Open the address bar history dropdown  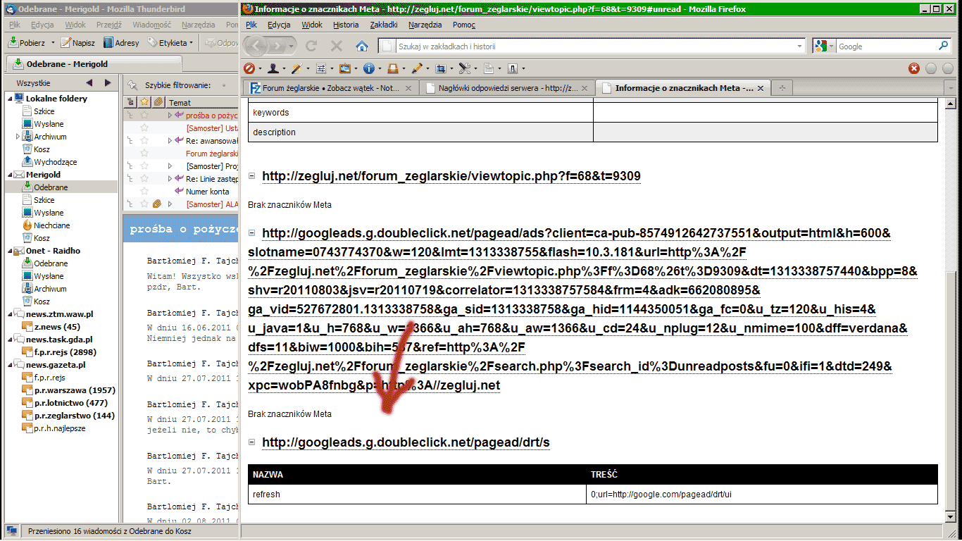[799, 46]
